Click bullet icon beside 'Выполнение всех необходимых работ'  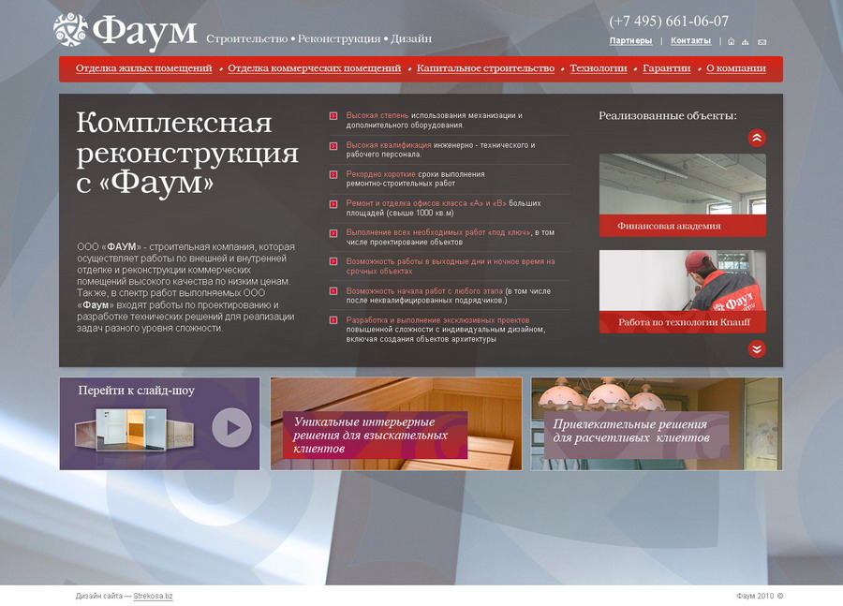(333, 233)
